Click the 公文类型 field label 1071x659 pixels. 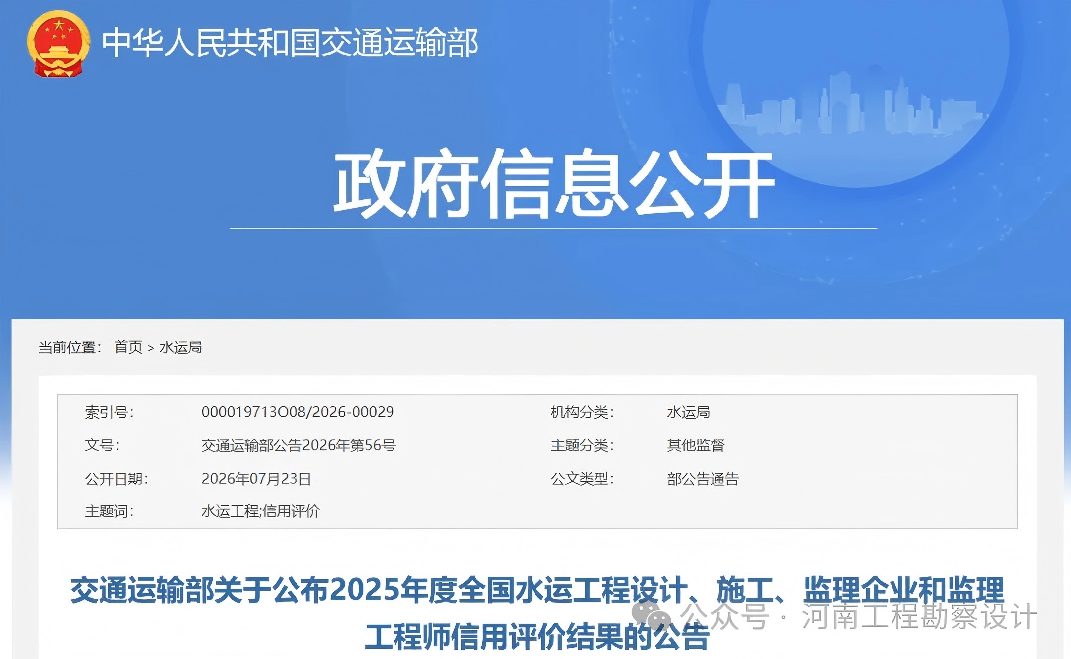582,479
